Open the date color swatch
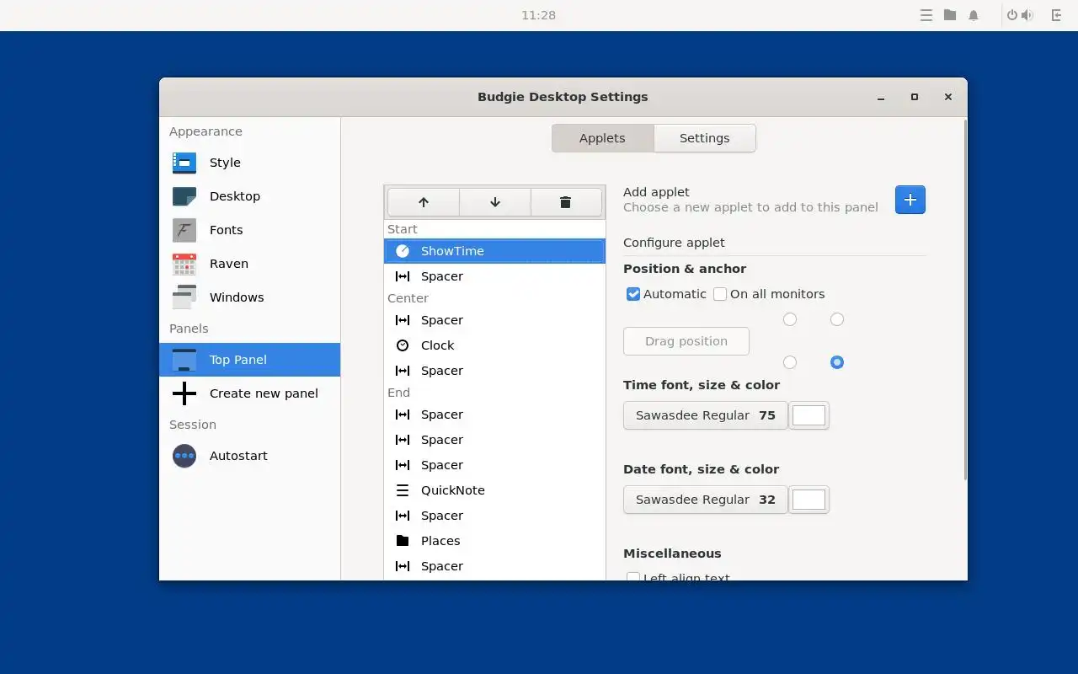This screenshot has height=674, width=1078. (x=808, y=500)
